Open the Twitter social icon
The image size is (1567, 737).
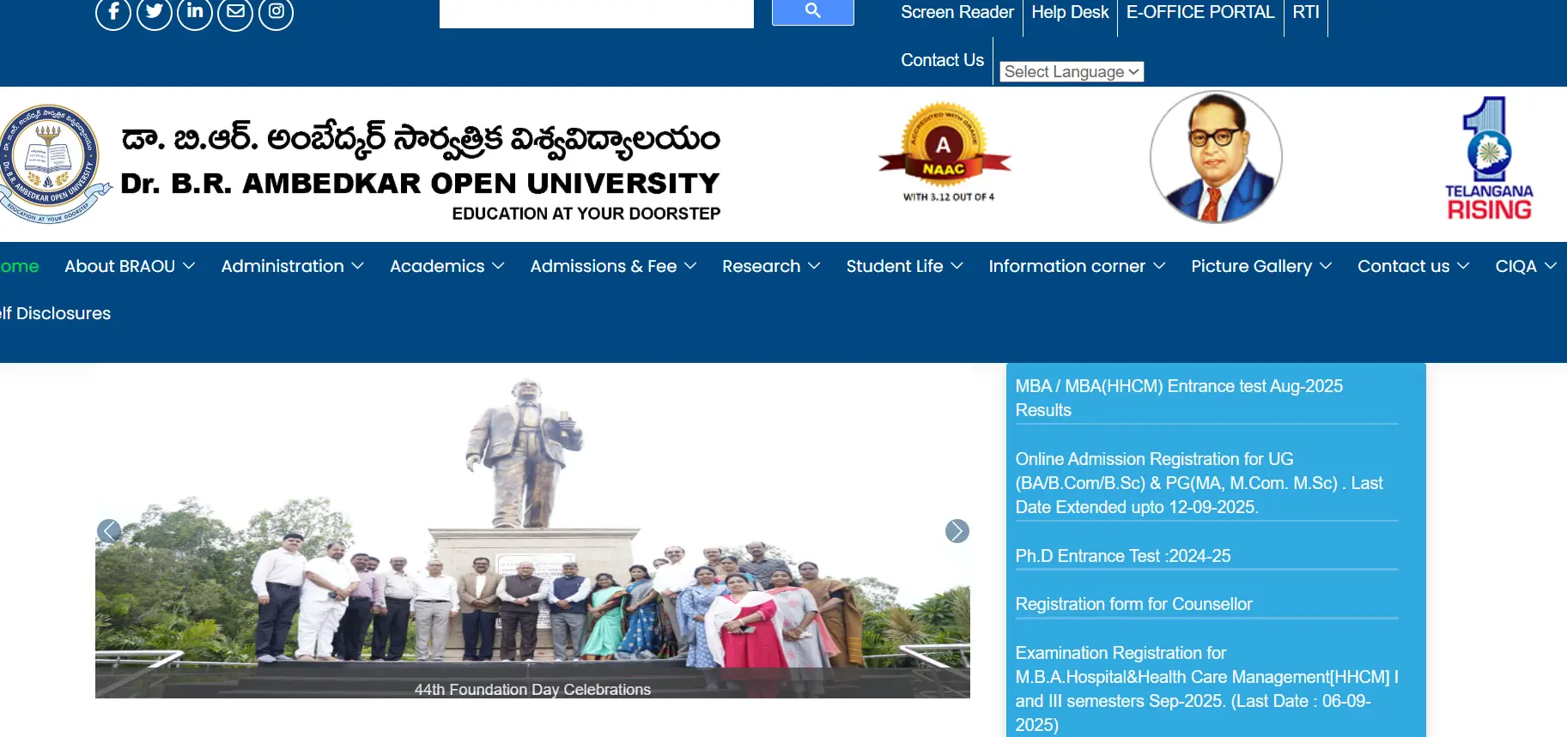(x=155, y=12)
